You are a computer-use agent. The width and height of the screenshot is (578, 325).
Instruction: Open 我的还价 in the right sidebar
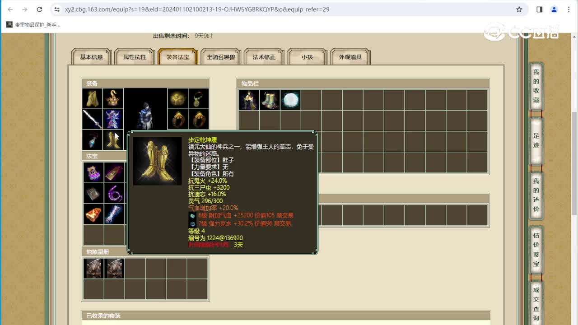click(536, 195)
